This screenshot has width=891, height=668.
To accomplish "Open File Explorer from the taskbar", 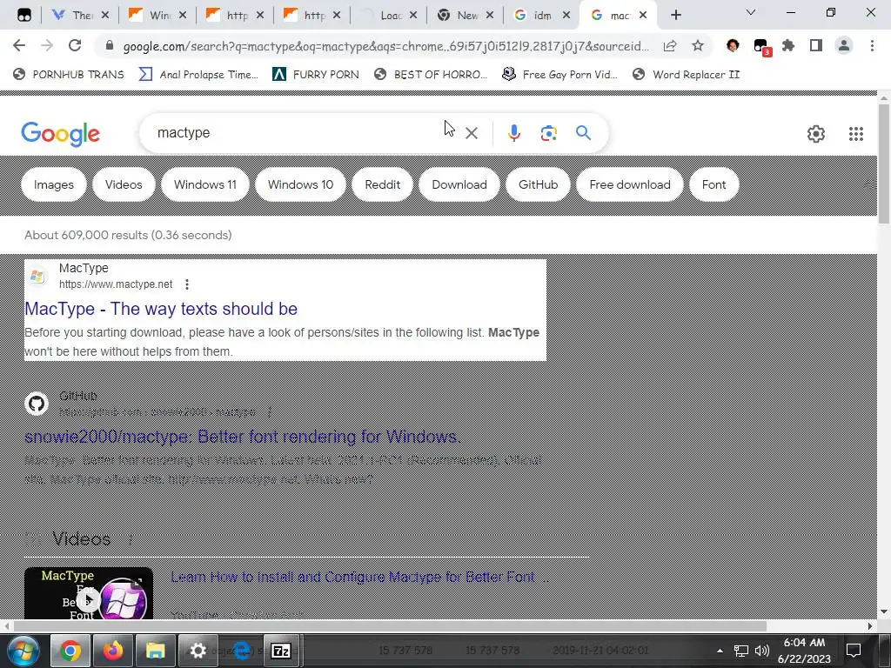I will [x=155, y=651].
